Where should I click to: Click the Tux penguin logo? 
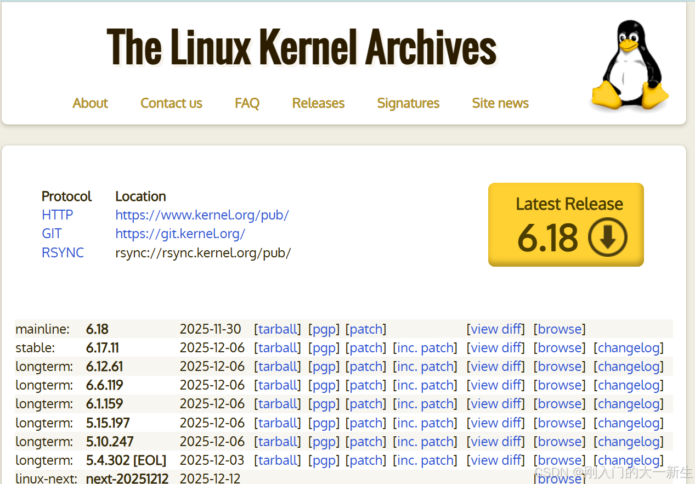(630, 64)
